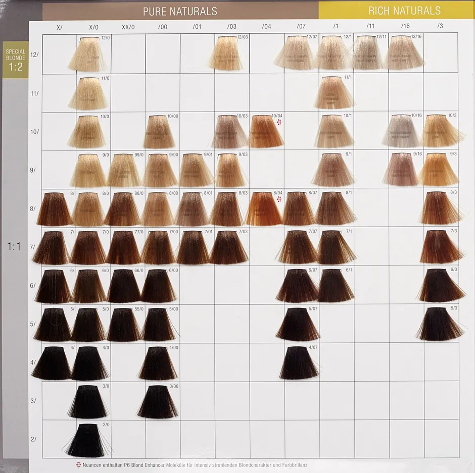475x473 pixels.
Task: Select the 7/03 hair swatch
Action: (228, 247)
